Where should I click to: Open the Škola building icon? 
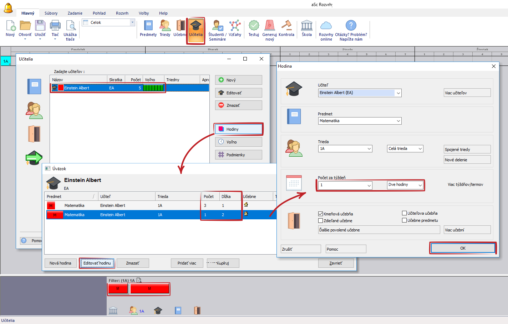pyautogui.click(x=306, y=28)
